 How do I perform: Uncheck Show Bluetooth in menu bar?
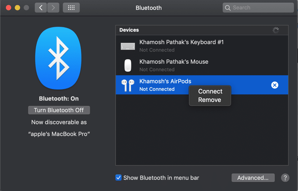click(x=118, y=178)
